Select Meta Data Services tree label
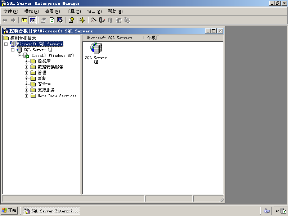 pos(57,96)
